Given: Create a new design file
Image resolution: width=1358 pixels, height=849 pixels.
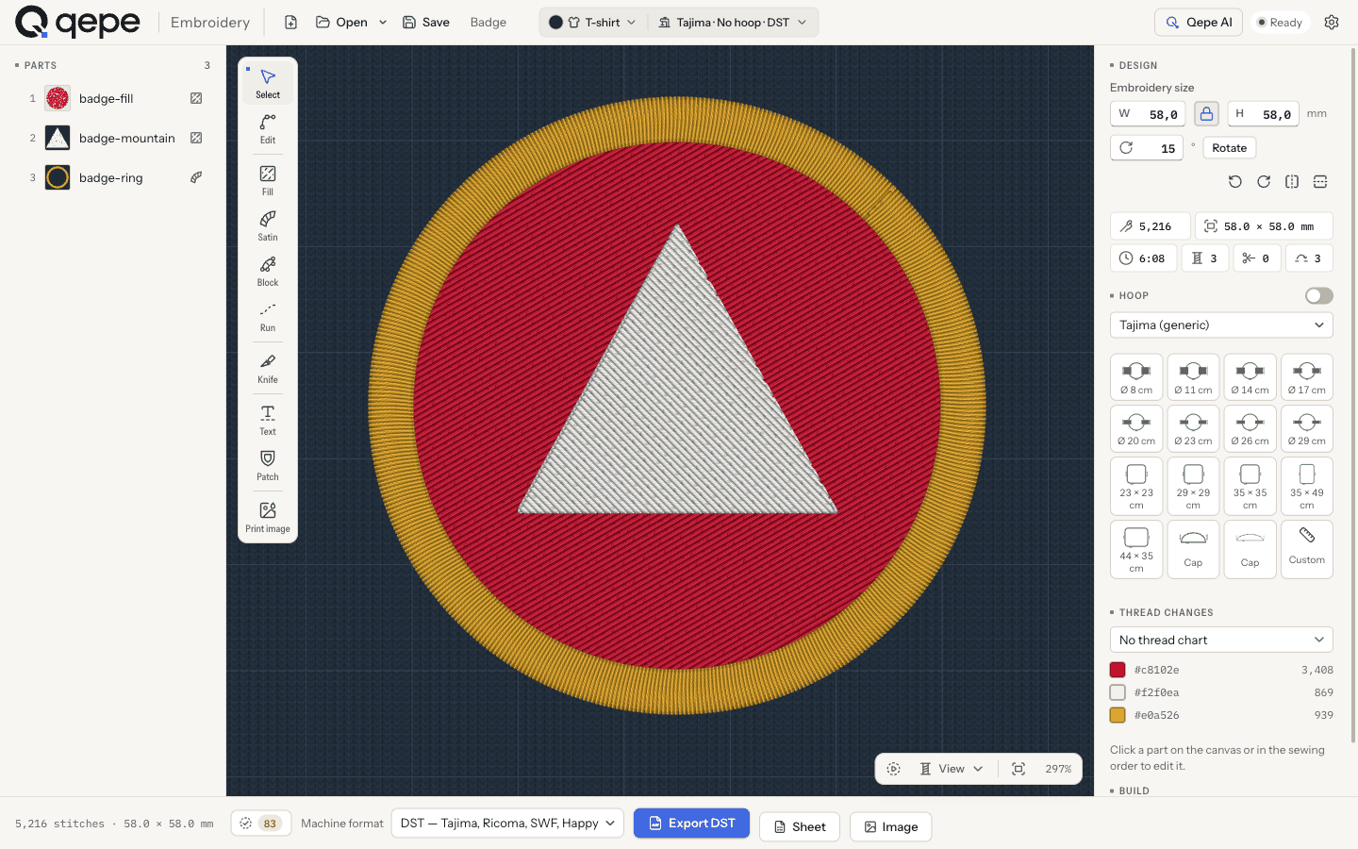Looking at the screenshot, I should click(290, 22).
